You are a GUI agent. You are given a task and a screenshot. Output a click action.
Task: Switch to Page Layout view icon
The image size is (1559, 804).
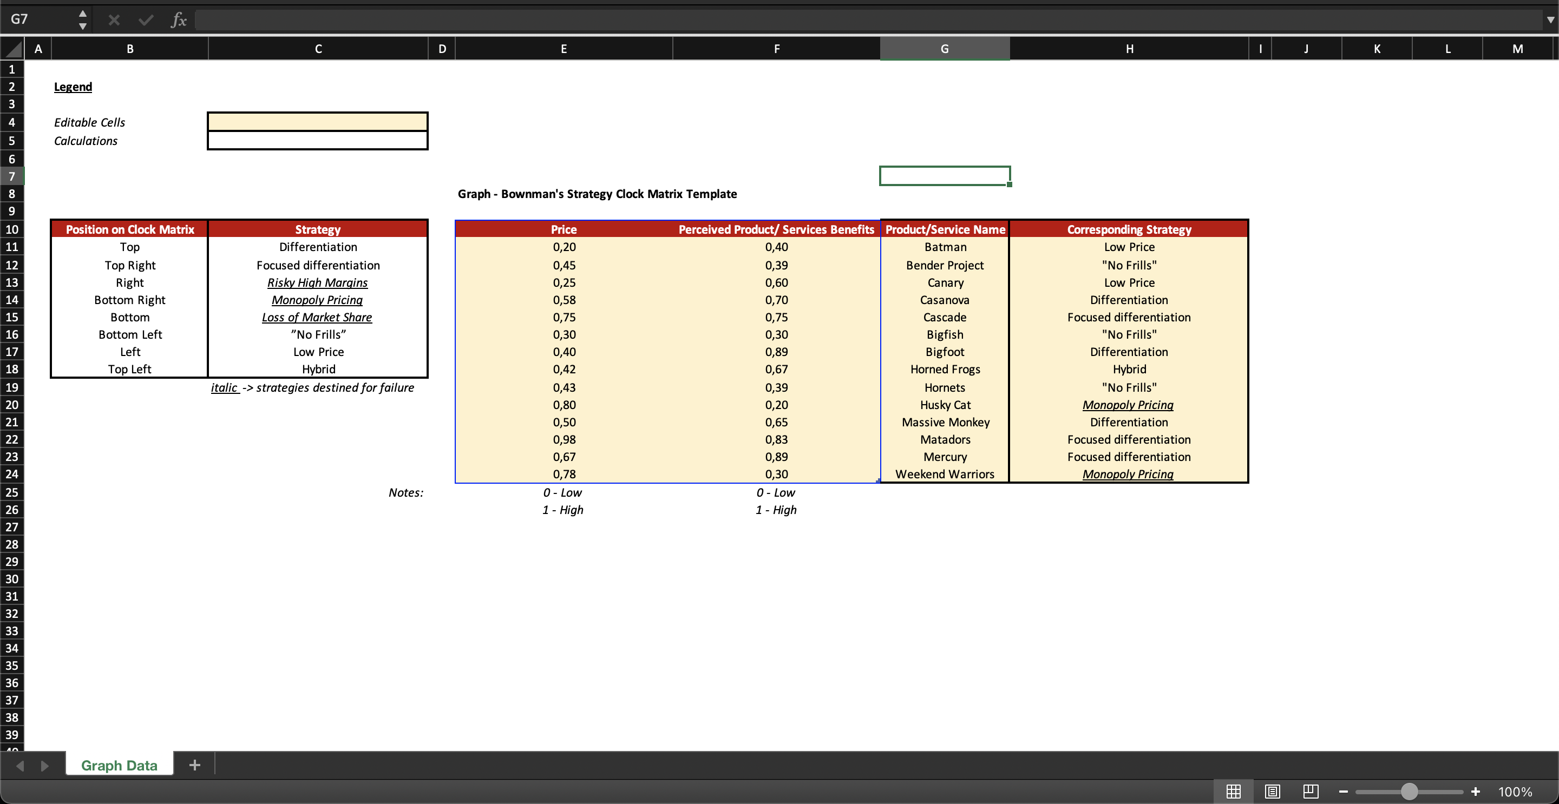tap(1272, 792)
